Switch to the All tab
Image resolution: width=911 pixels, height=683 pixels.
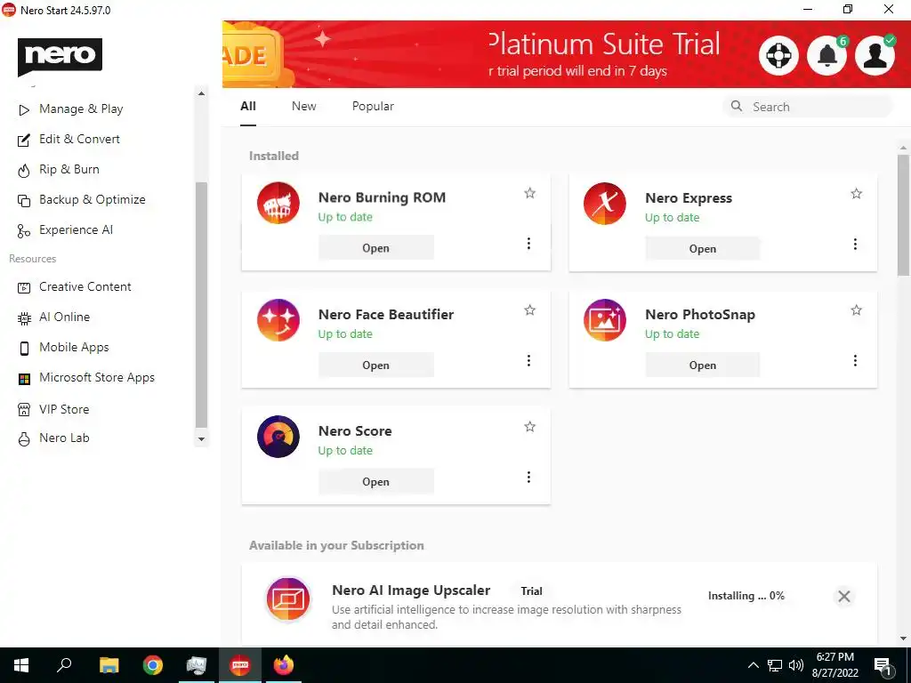248,107
